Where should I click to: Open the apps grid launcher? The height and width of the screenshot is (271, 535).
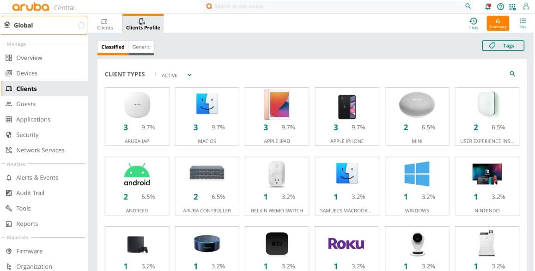point(512,7)
